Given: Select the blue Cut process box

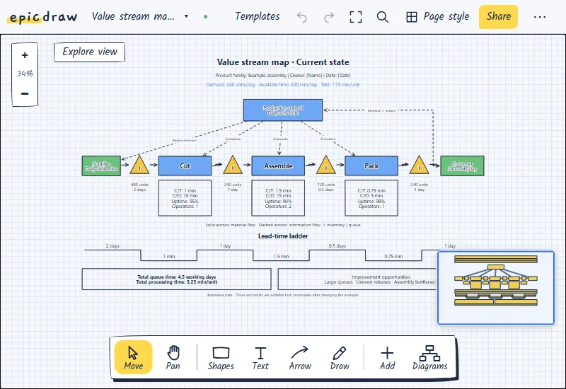Looking at the screenshot, I should tap(185, 166).
